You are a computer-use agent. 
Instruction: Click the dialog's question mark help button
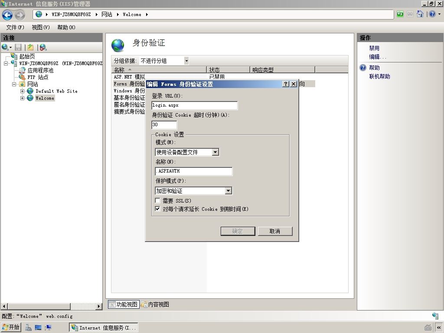pyautogui.click(x=286, y=84)
